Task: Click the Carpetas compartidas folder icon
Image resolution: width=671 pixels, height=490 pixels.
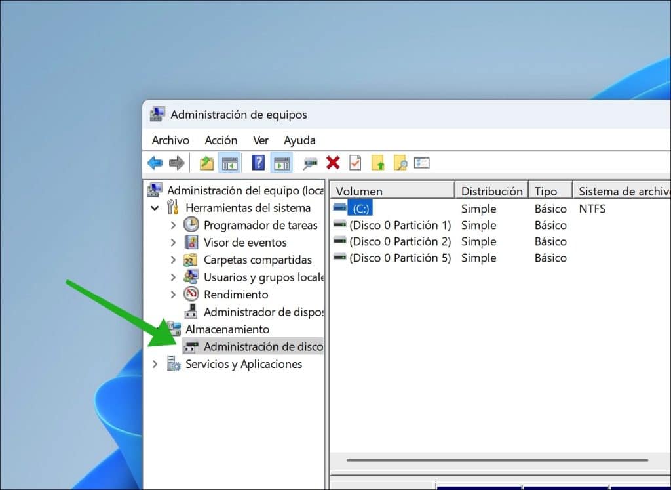Action: 191,260
